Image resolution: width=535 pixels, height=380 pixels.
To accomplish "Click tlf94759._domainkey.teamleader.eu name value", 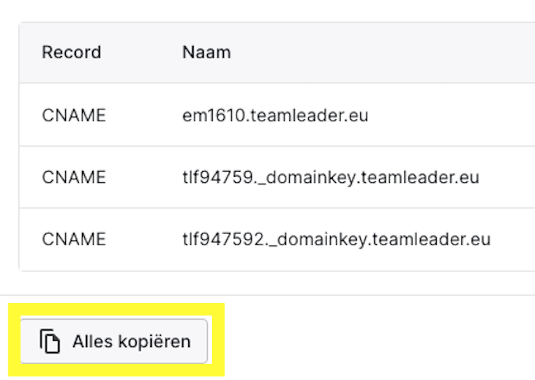I will [x=331, y=177].
